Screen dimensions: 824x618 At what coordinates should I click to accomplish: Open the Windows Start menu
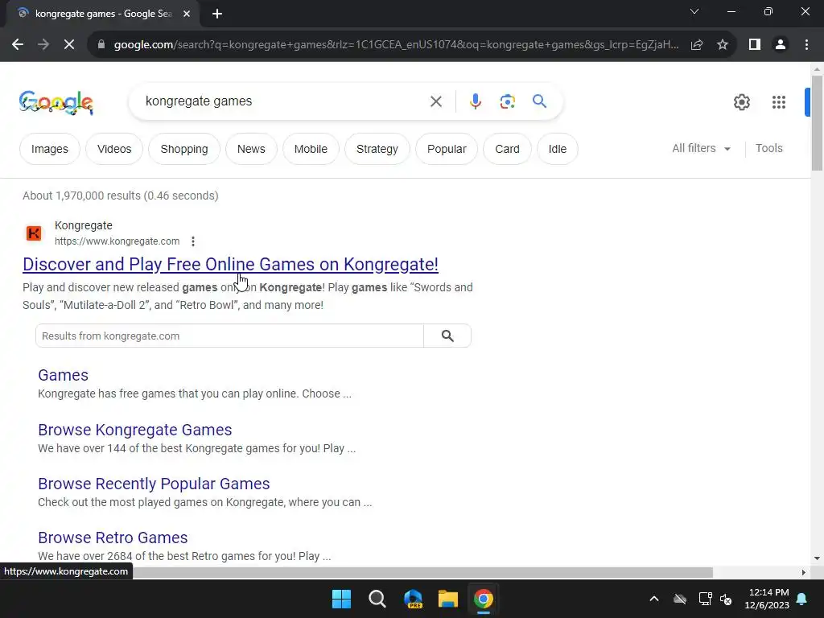coord(341,599)
